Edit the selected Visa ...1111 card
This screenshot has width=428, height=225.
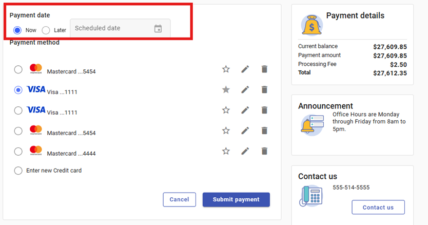(x=245, y=90)
